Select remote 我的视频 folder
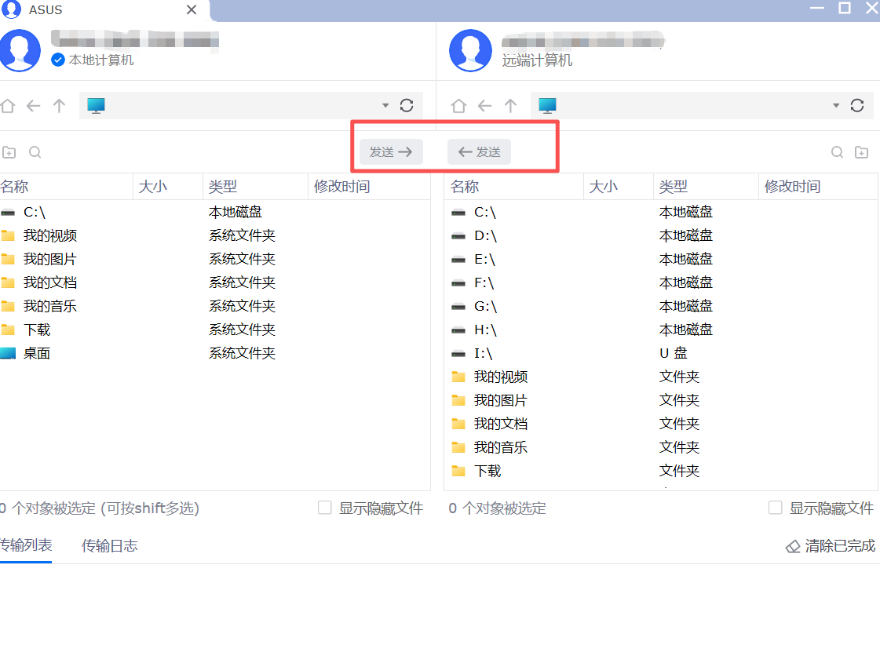880x663 pixels. [661, 377]
